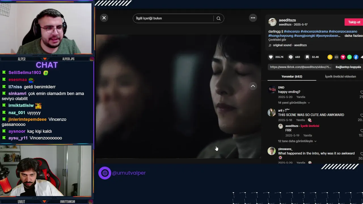Click chat username jinlerimtepemdeee
The height and width of the screenshot is (204, 363).
(x=28, y=120)
